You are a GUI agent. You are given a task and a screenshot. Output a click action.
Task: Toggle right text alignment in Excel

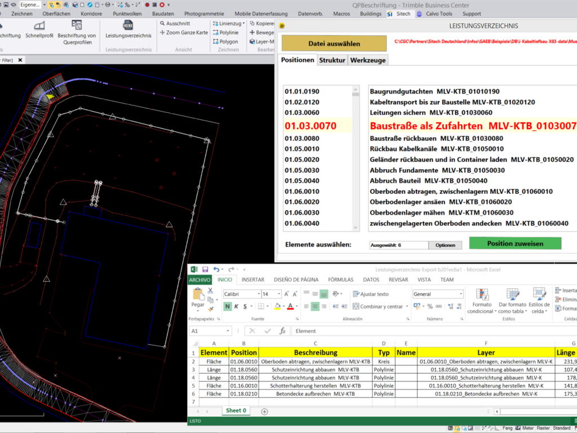click(x=324, y=306)
